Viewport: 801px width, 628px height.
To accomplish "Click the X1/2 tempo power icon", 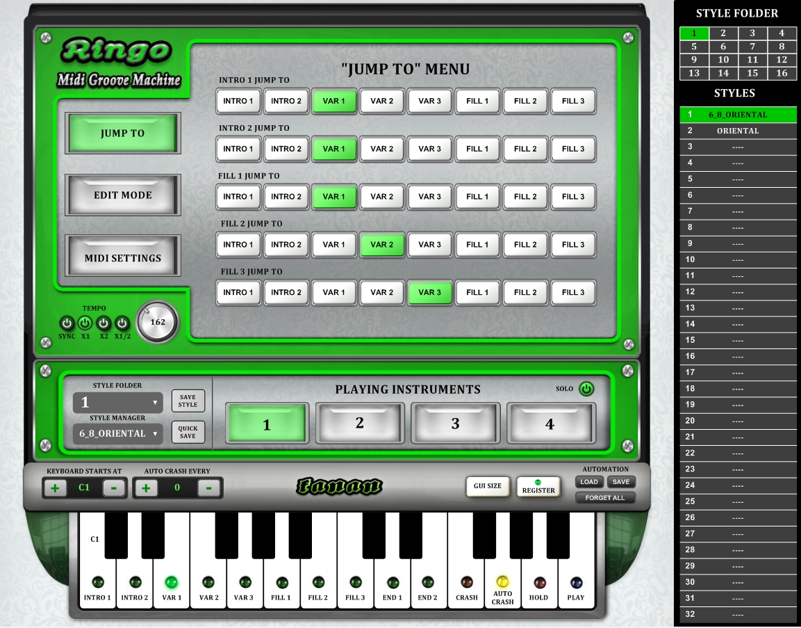I will tap(122, 323).
